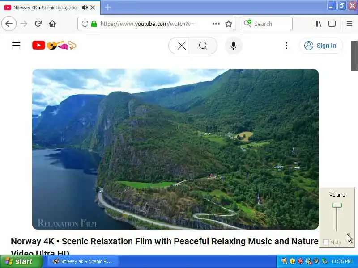
Task: Reload the YouTube page
Action: point(38,24)
